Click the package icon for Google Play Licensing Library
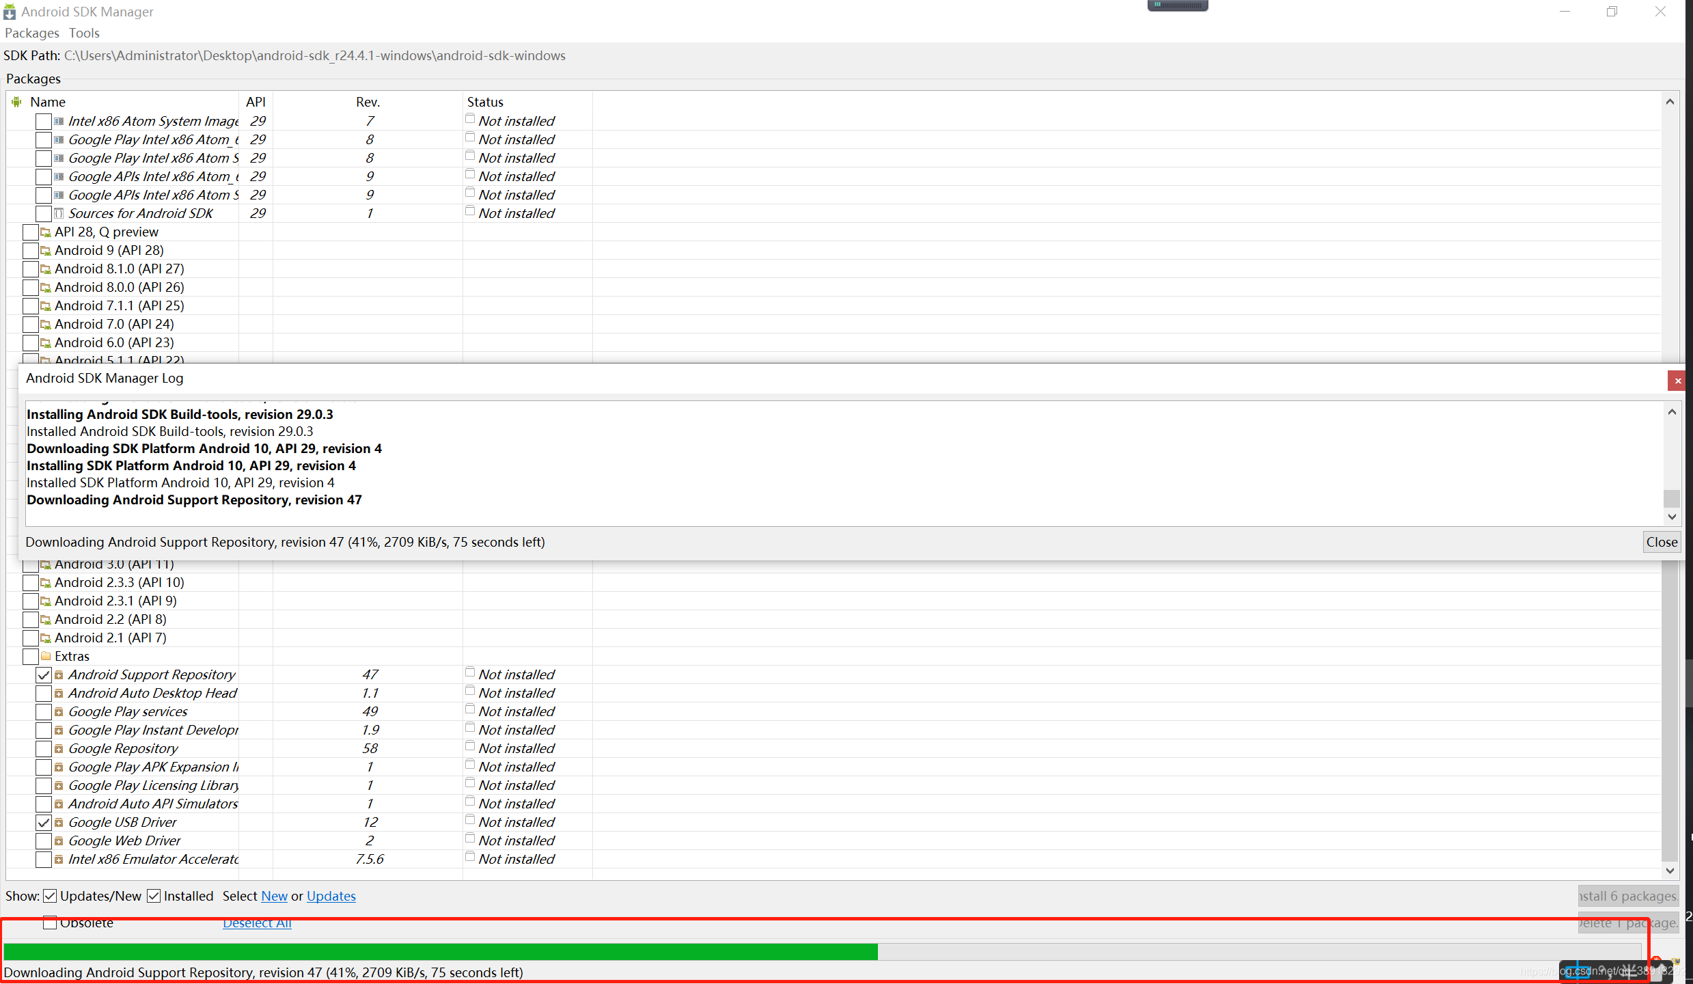This screenshot has width=1693, height=984. point(59,786)
